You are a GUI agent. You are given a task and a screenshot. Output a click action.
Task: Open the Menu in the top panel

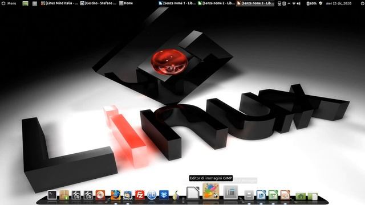coord(9,3)
